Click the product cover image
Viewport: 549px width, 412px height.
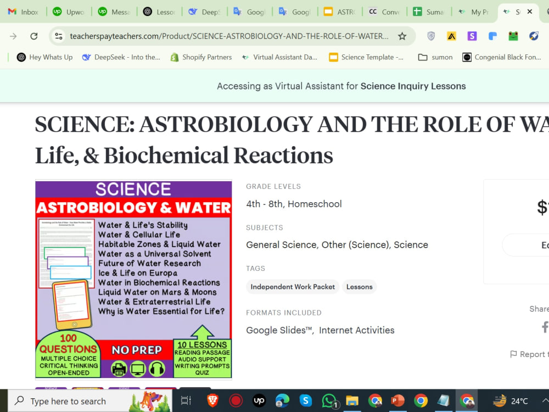[x=133, y=280]
